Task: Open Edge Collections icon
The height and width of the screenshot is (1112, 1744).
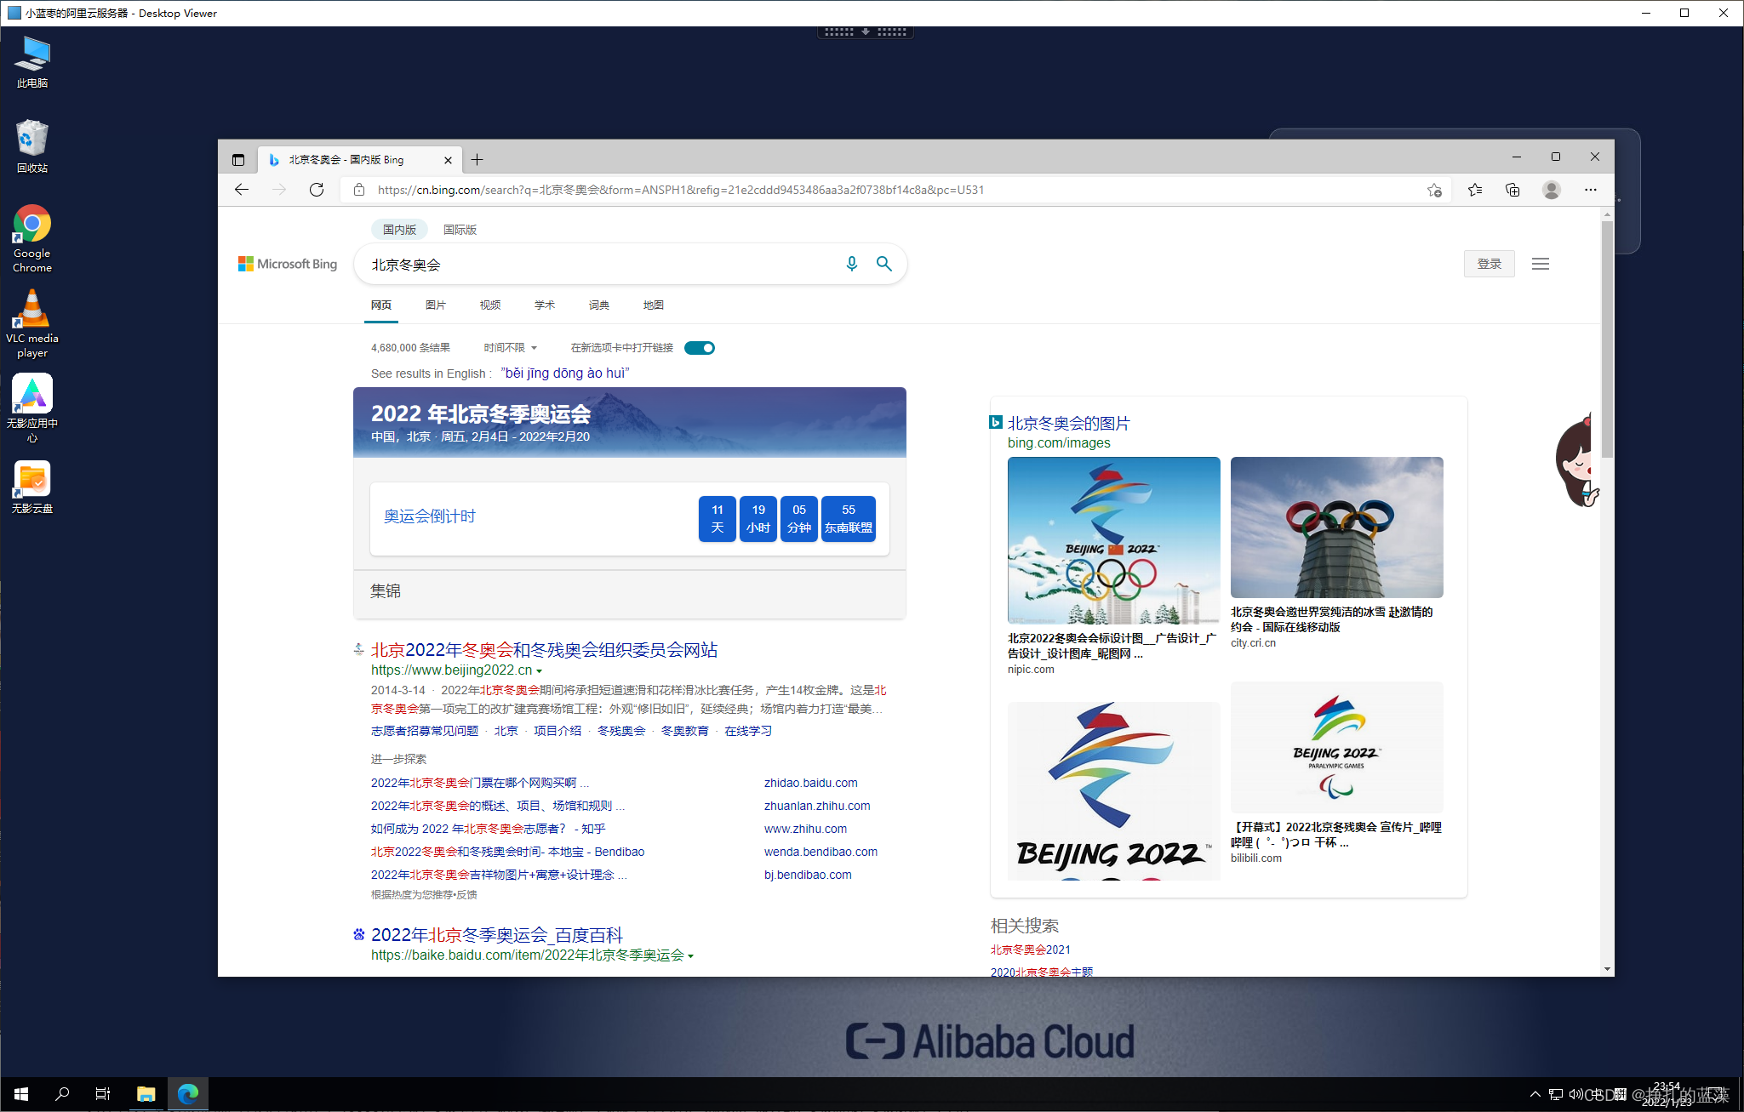Action: [1513, 190]
